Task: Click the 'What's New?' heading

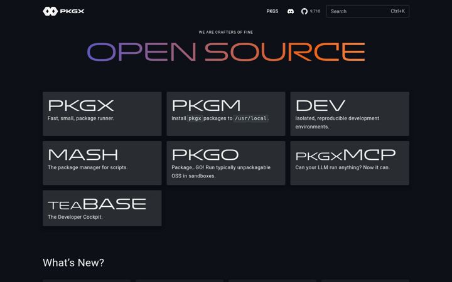Action: click(x=73, y=263)
